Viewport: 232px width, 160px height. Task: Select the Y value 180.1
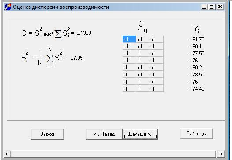pyautogui.click(x=195, y=47)
